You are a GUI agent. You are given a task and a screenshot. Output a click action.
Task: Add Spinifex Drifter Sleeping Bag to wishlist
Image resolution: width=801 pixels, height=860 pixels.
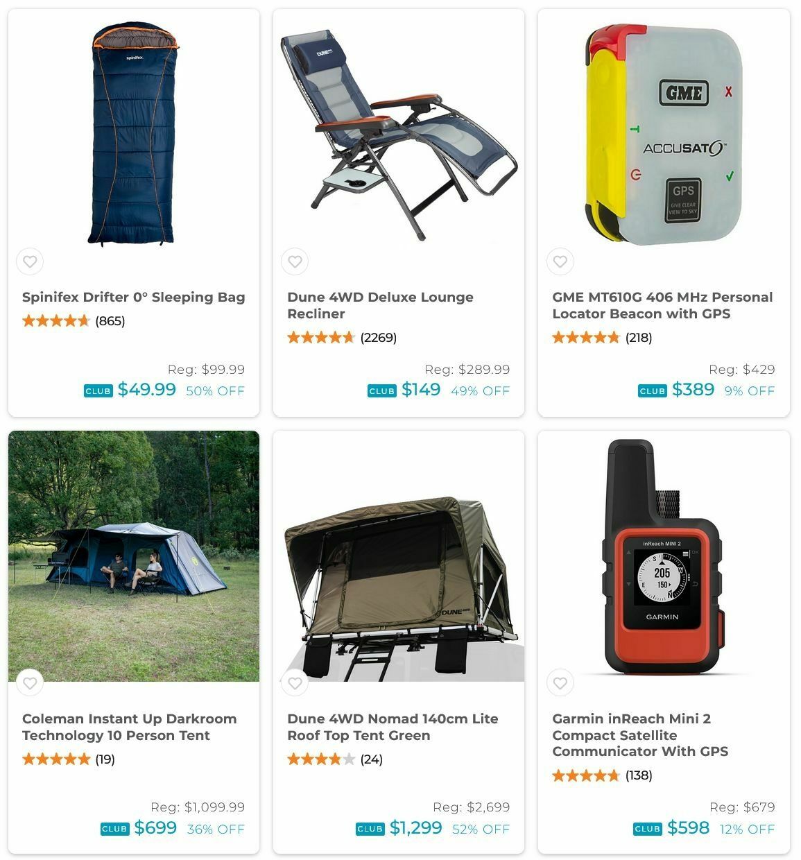click(30, 261)
